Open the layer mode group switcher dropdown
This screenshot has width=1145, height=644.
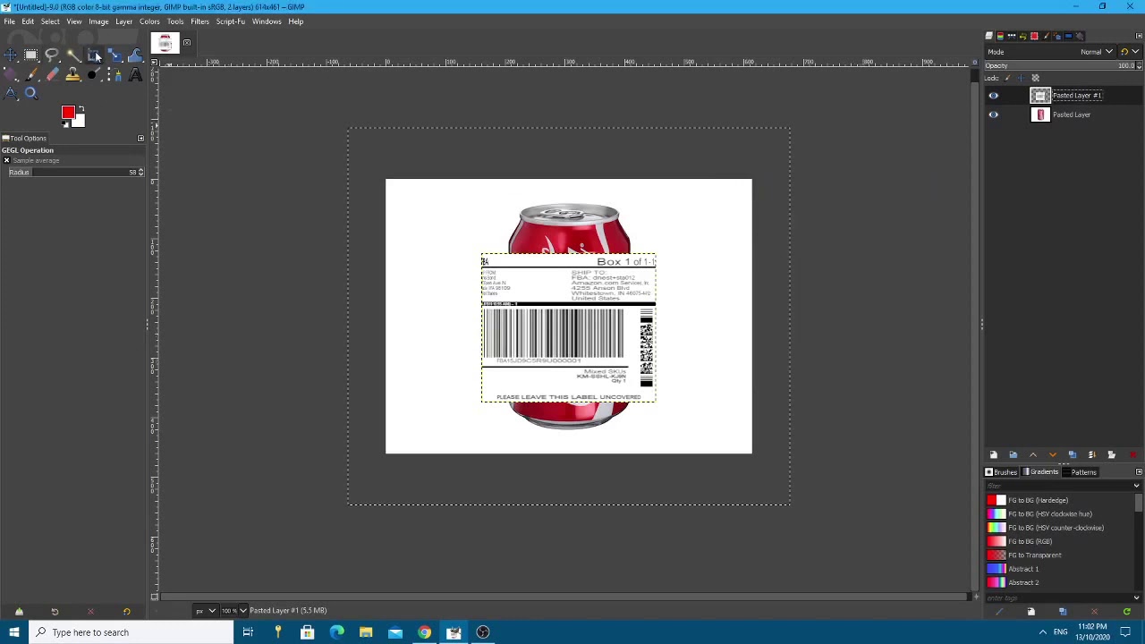[1130, 52]
